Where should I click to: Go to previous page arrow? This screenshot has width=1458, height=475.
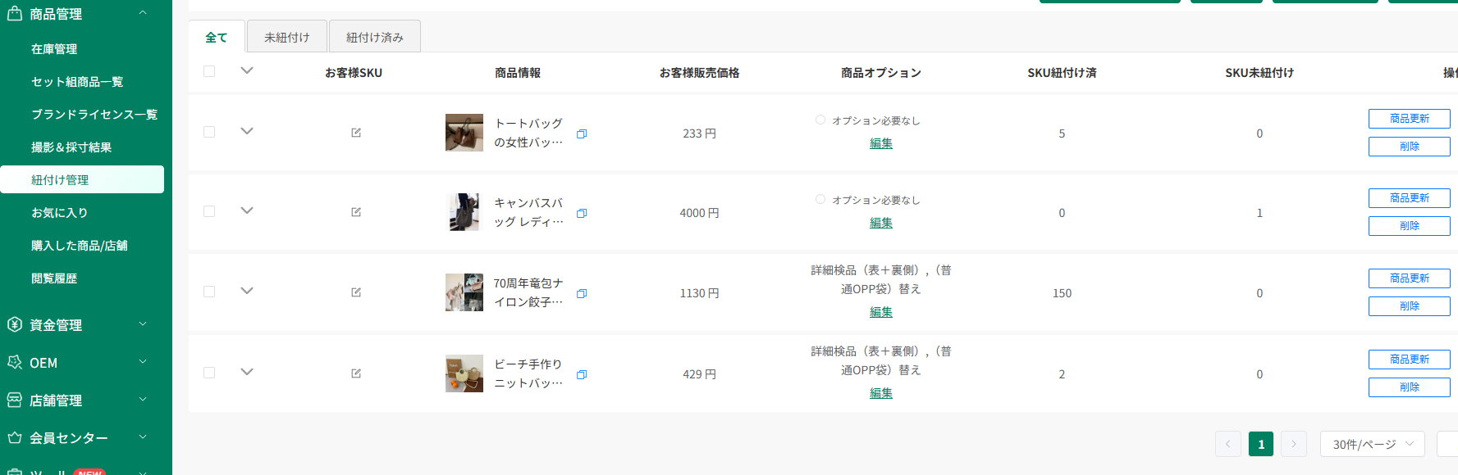1228,444
